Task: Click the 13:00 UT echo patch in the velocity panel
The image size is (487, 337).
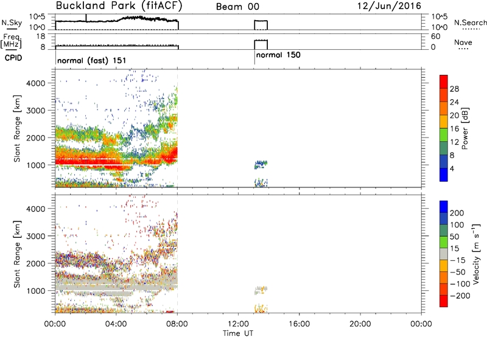Action: (x=261, y=290)
